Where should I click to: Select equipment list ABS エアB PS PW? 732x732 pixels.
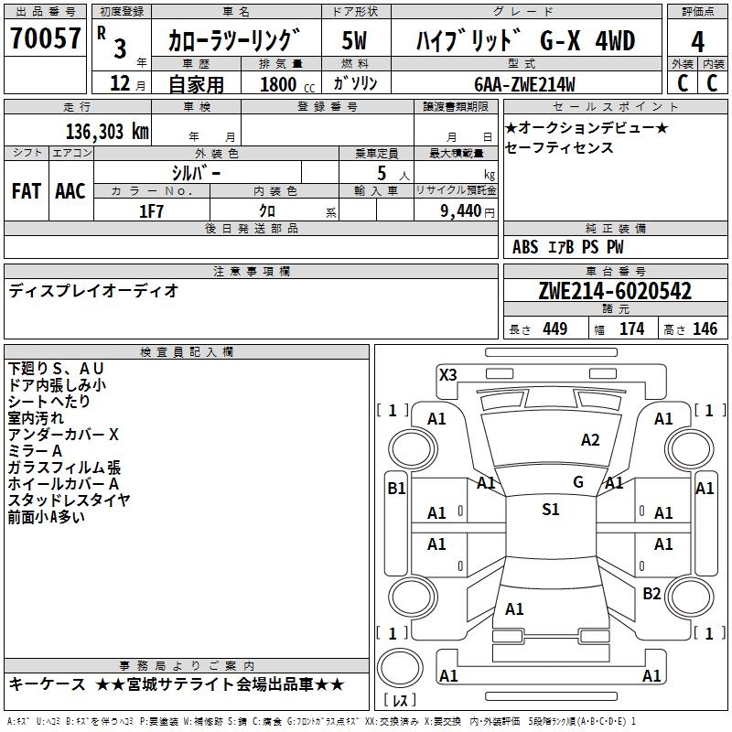click(567, 247)
